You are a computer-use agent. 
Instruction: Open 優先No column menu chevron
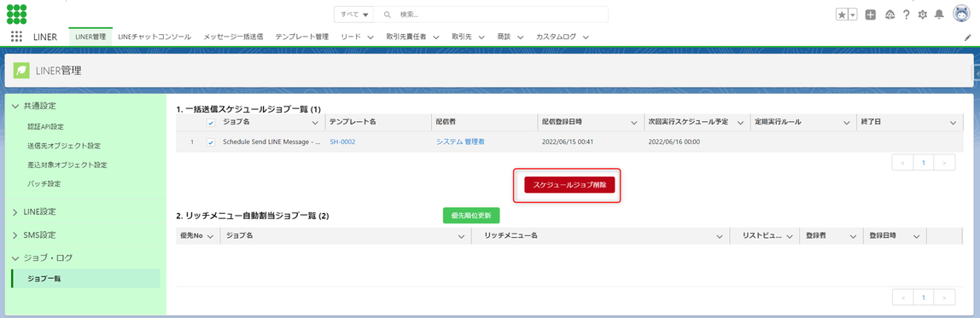coord(210,236)
